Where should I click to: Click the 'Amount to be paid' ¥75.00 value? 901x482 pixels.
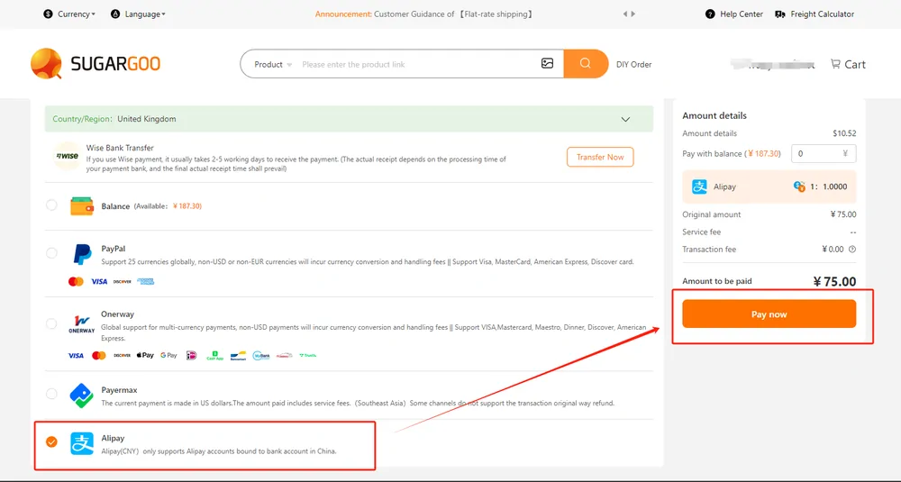834,281
